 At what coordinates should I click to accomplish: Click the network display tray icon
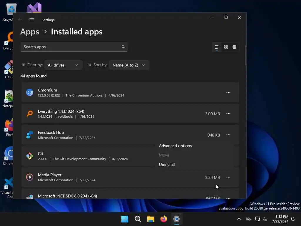coord(257,219)
